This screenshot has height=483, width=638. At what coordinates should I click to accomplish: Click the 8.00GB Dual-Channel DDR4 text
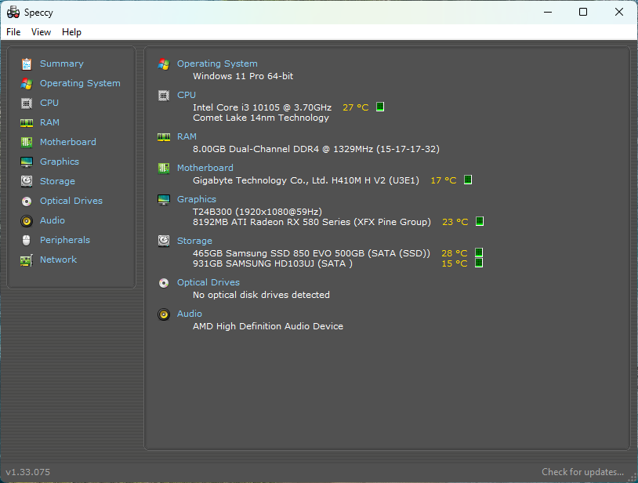tap(316, 149)
